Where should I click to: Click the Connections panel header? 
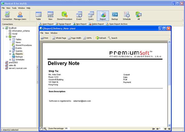(19, 24)
